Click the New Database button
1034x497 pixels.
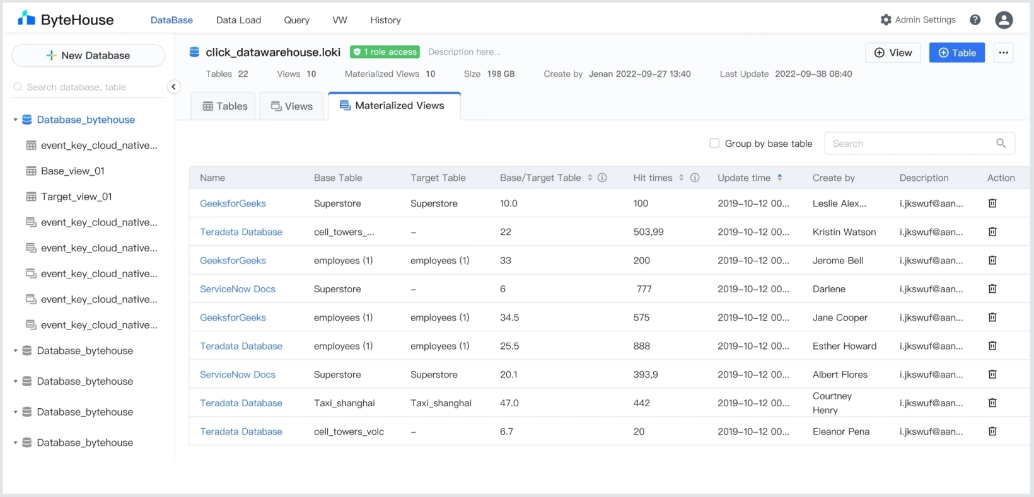pos(88,55)
